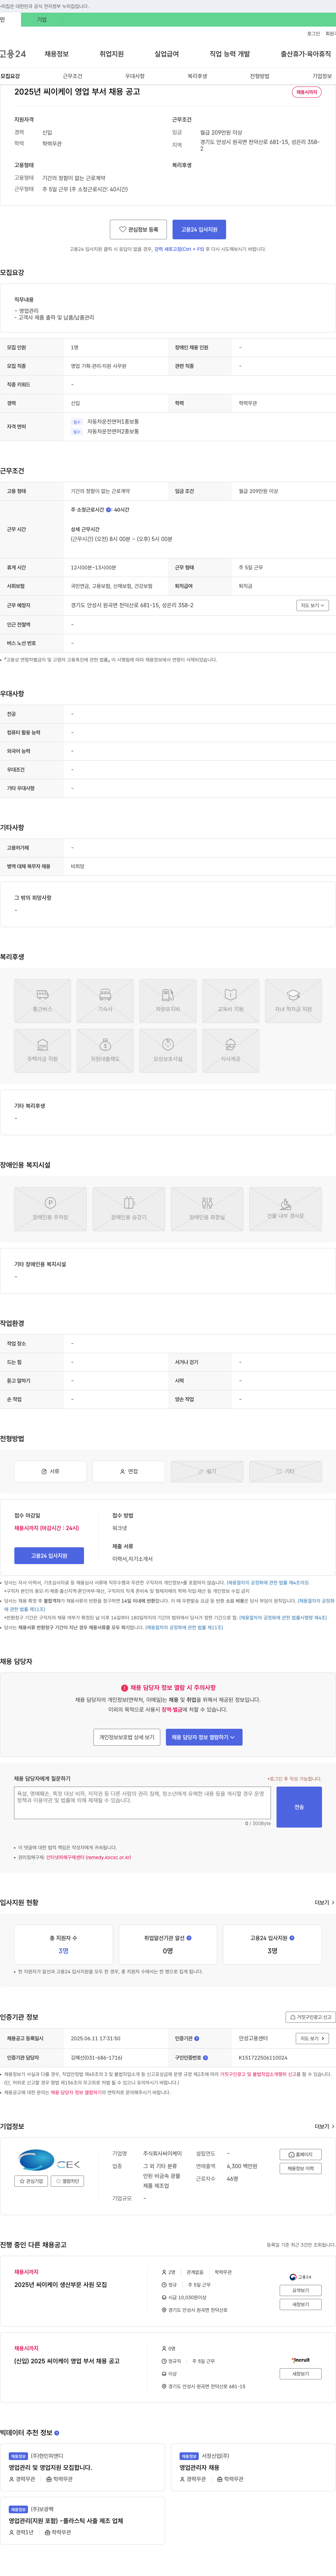
Task: Click the 고용24 logo in header
Action: 13,54
